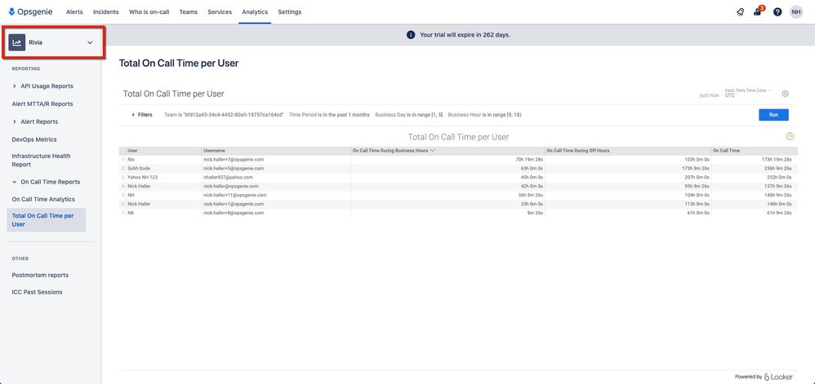
Task: Click the Looker logo link
Action: (x=778, y=377)
